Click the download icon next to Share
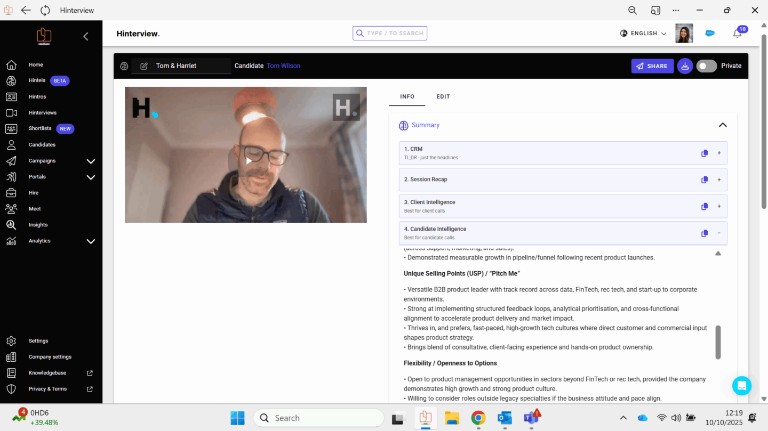Image resolution: width=768 pixels, height=431 pixels. [x=685, y=66]
